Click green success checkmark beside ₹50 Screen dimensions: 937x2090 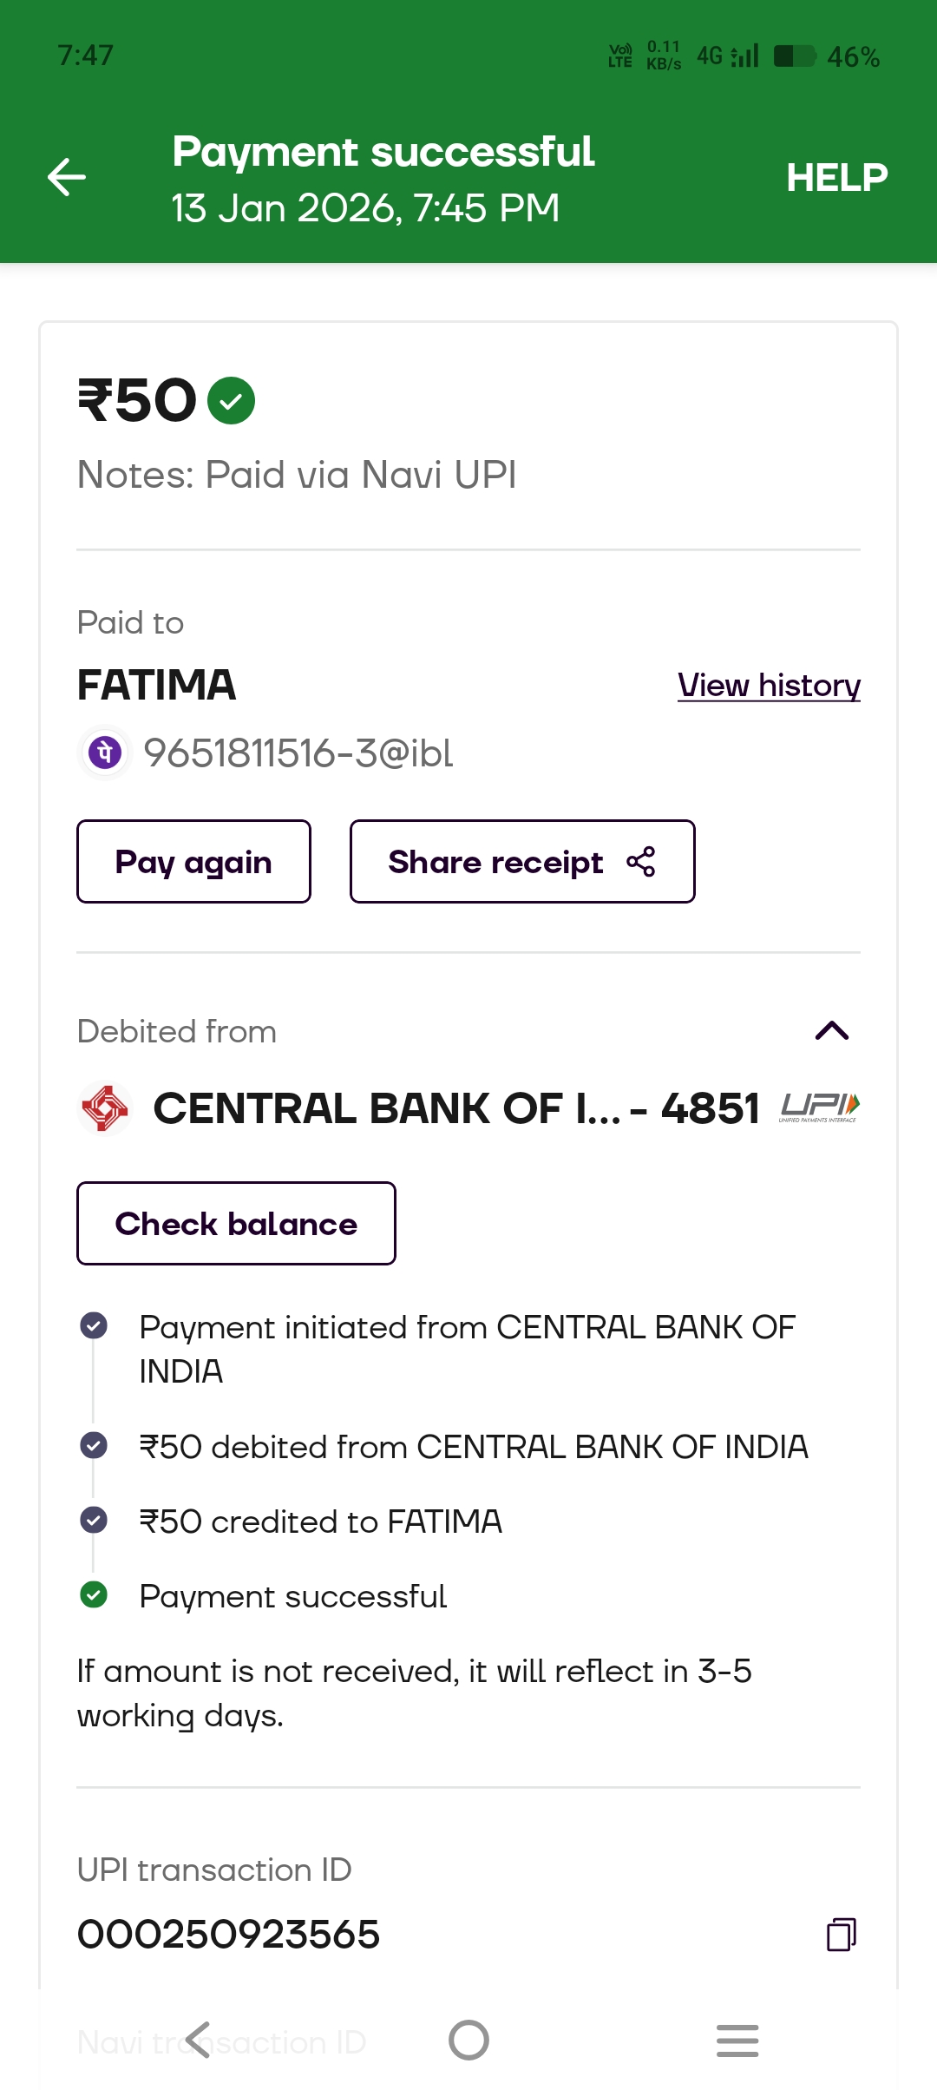click(x=231, y=401)
